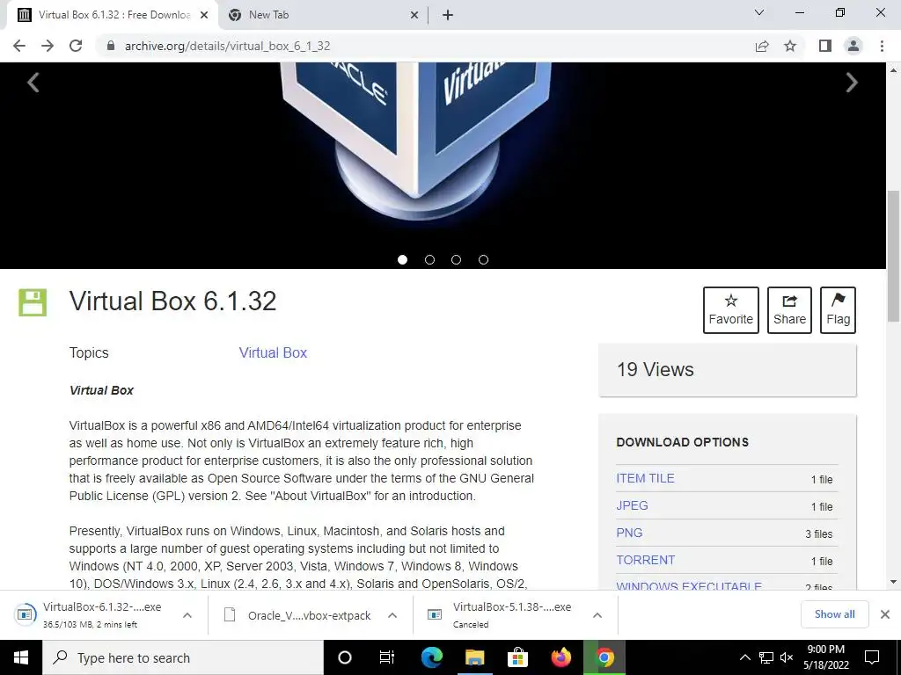The image size is (901, 675).
Task: Open ITEM TILE download option
Action: coord(645,478)
